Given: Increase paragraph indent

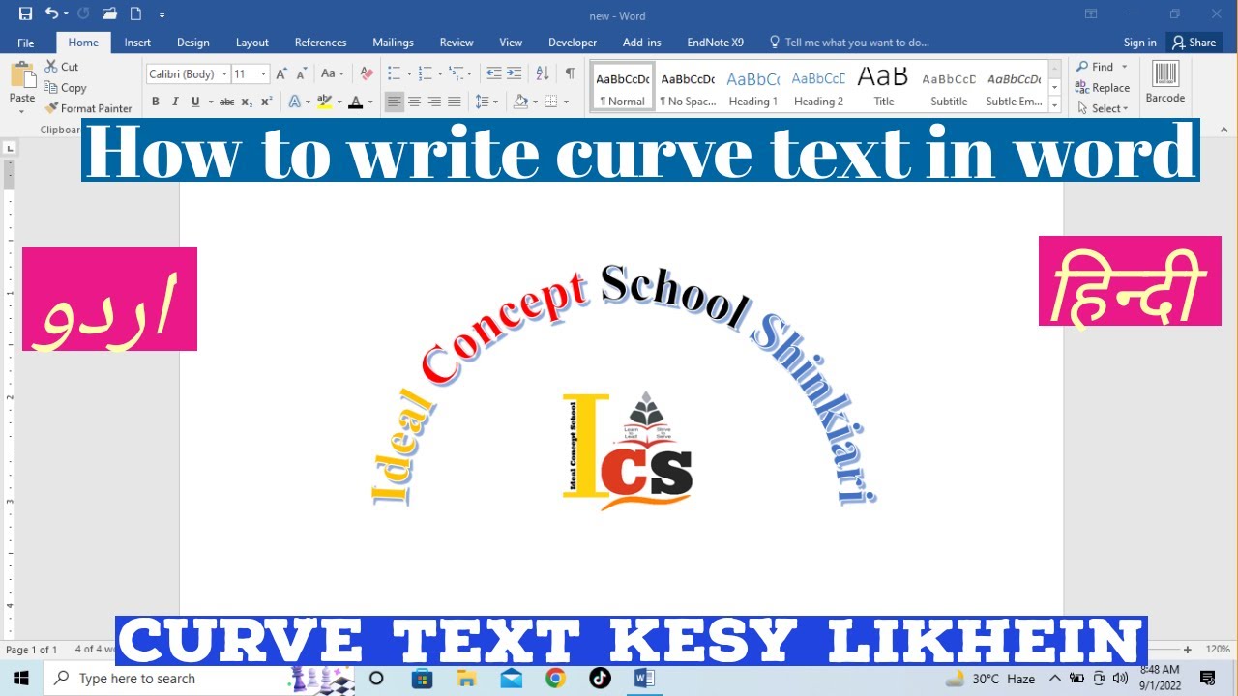Looking at the screenshot, I should pos(515,73).
